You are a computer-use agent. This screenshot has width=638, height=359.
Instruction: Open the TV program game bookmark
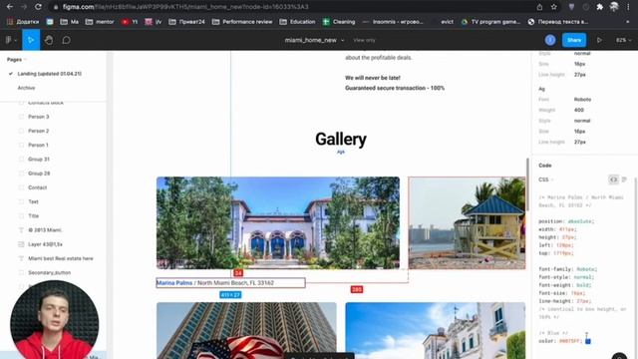(490, 22)
